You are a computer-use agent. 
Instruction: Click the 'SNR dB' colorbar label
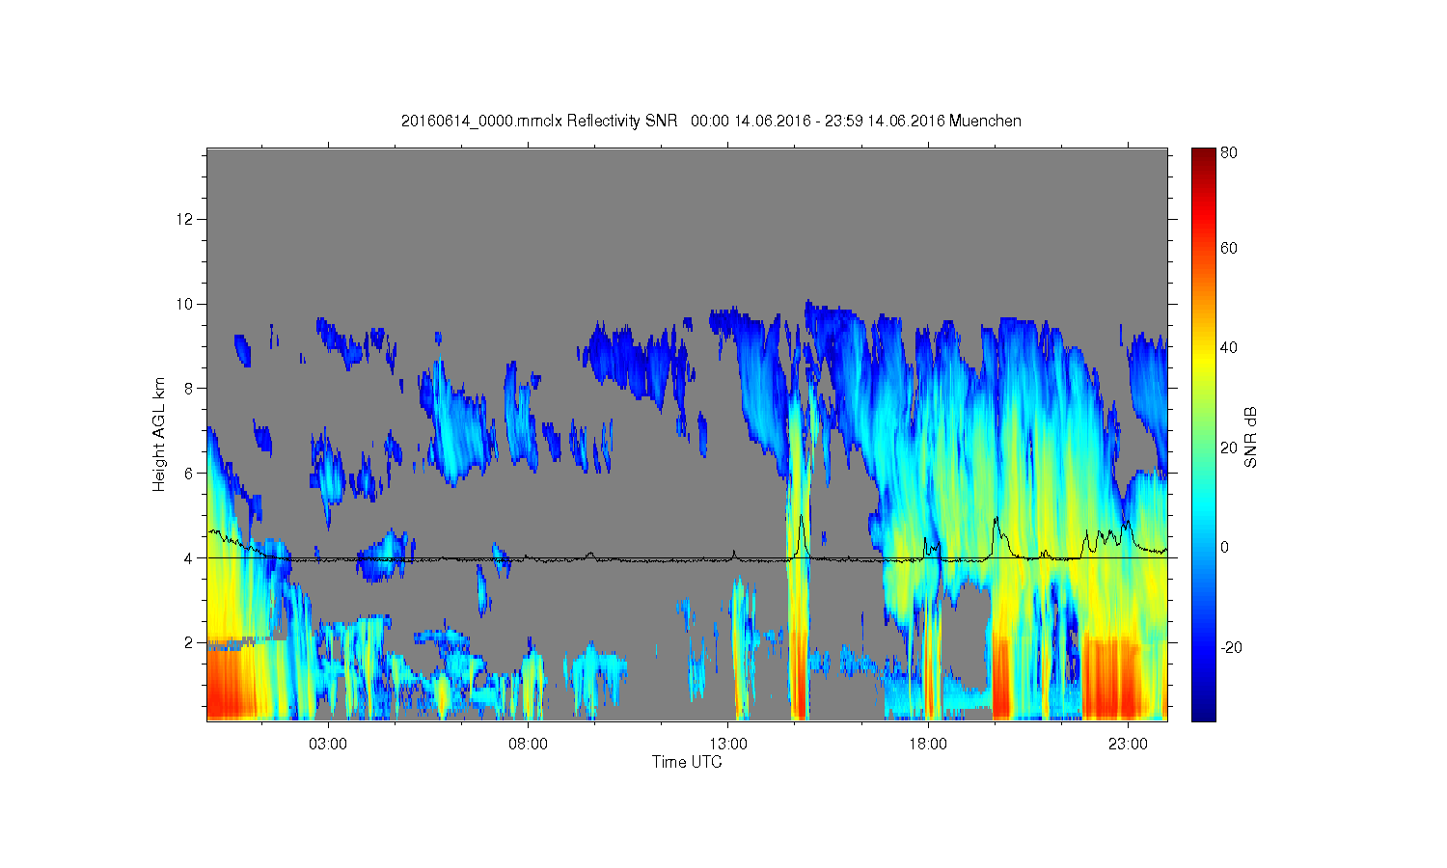click(x=1250, y=438)
